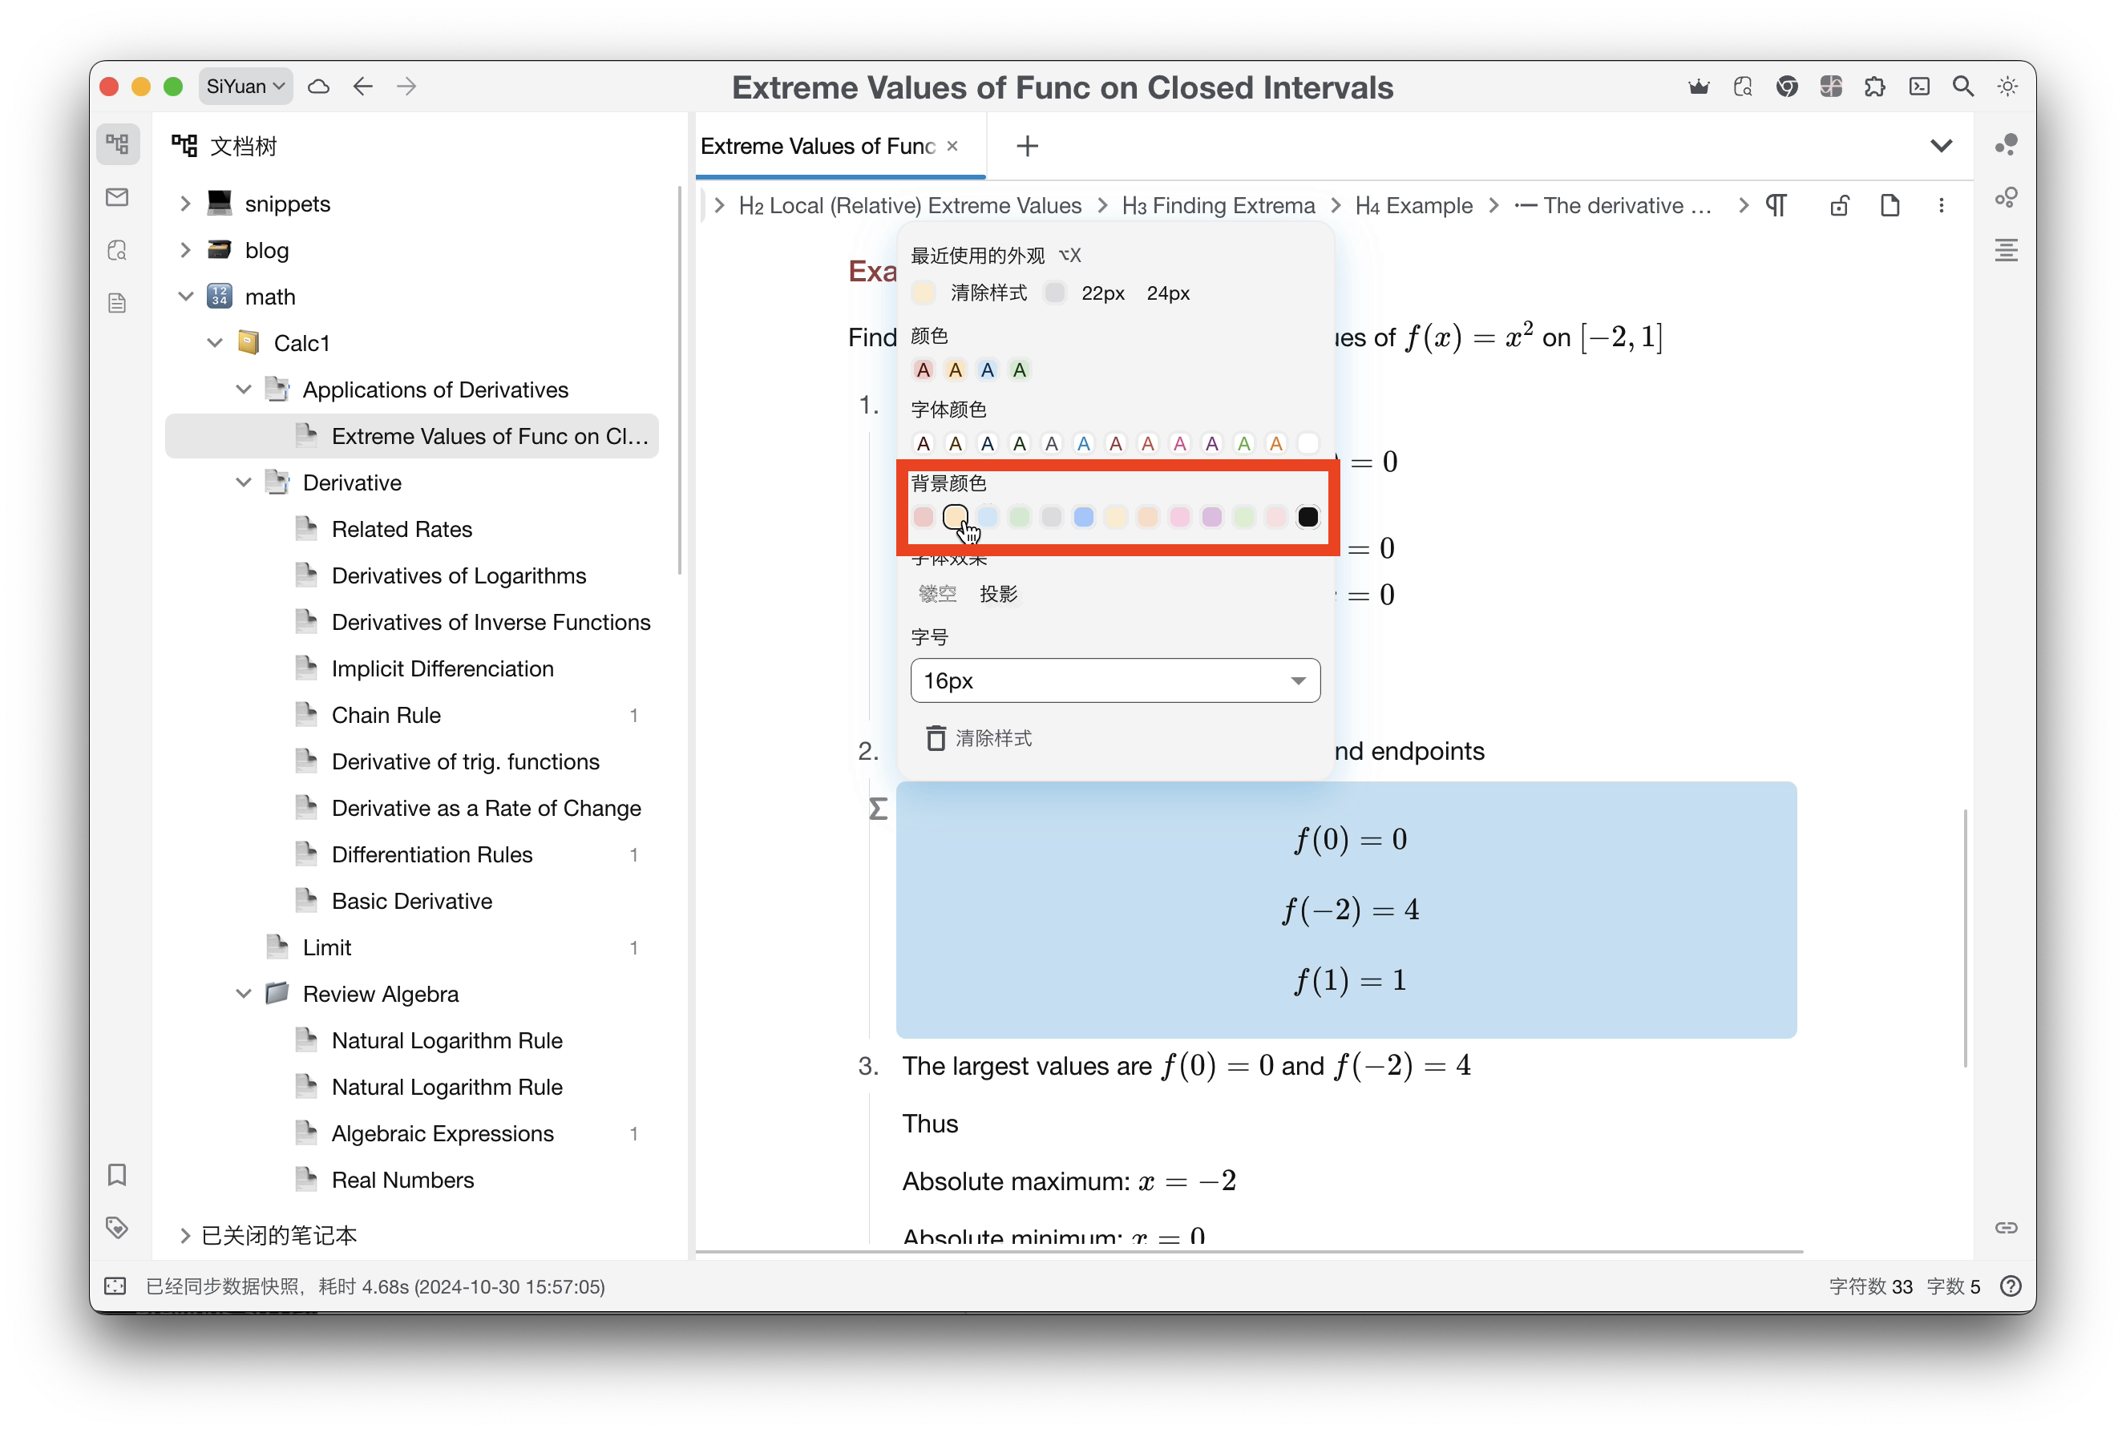Open the SiYuan main menu
This screenshot has height=1433, width=2126.
pyautogui.click(x=245, y=86)
